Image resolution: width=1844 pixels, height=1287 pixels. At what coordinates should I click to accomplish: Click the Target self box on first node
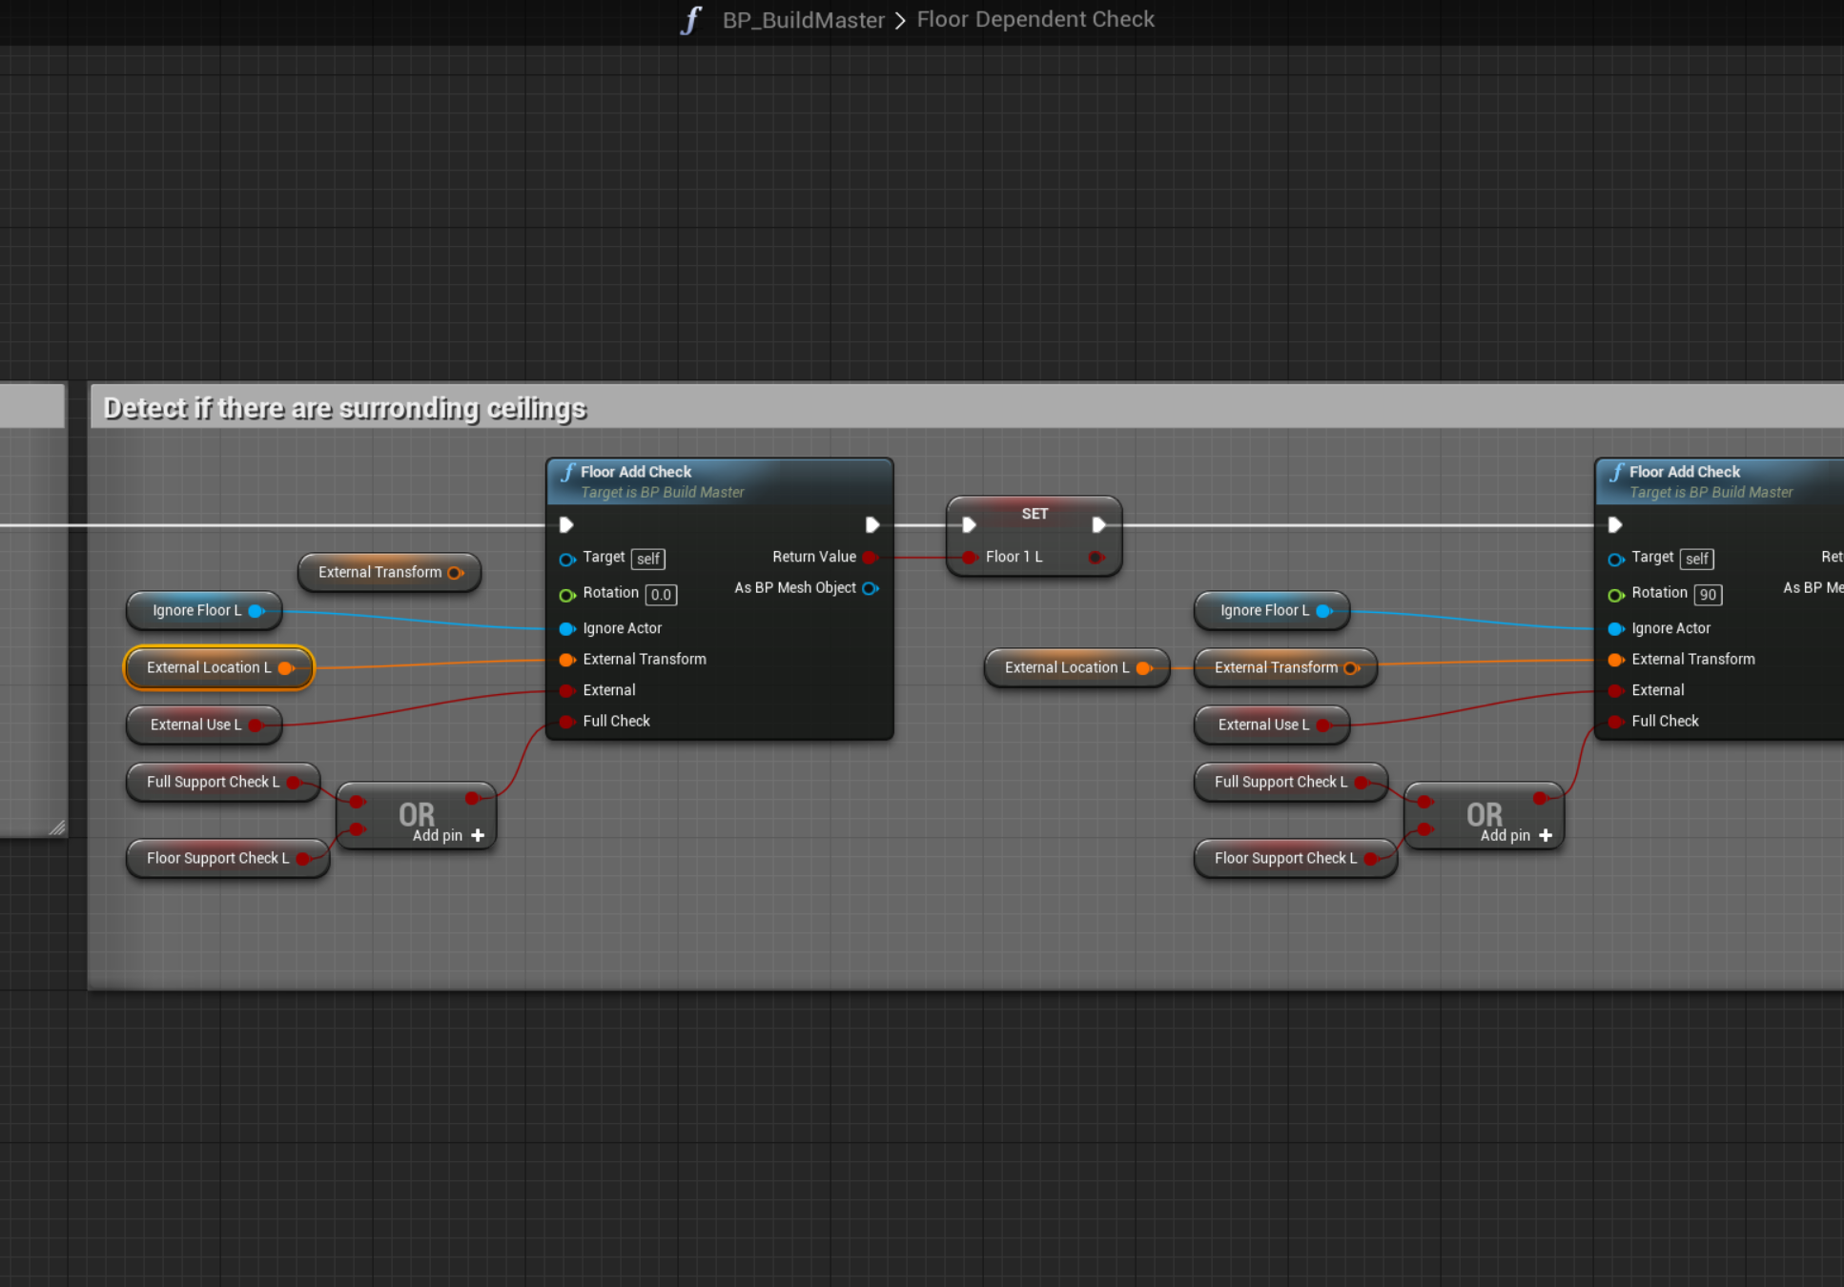point(648,559)
